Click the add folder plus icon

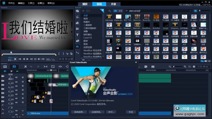[x=83, y=11]
